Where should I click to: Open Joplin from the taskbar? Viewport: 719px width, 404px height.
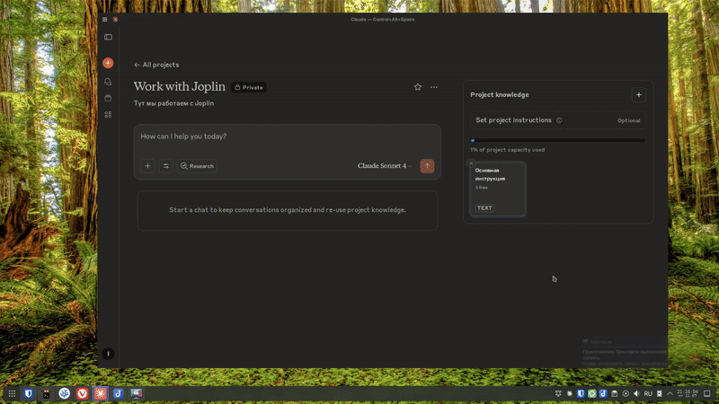pos(119,393)
